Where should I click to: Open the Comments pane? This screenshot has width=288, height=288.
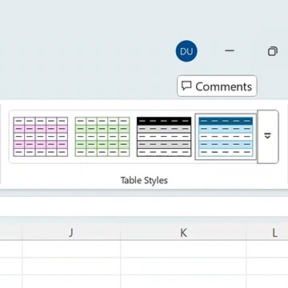coord(217,86)
